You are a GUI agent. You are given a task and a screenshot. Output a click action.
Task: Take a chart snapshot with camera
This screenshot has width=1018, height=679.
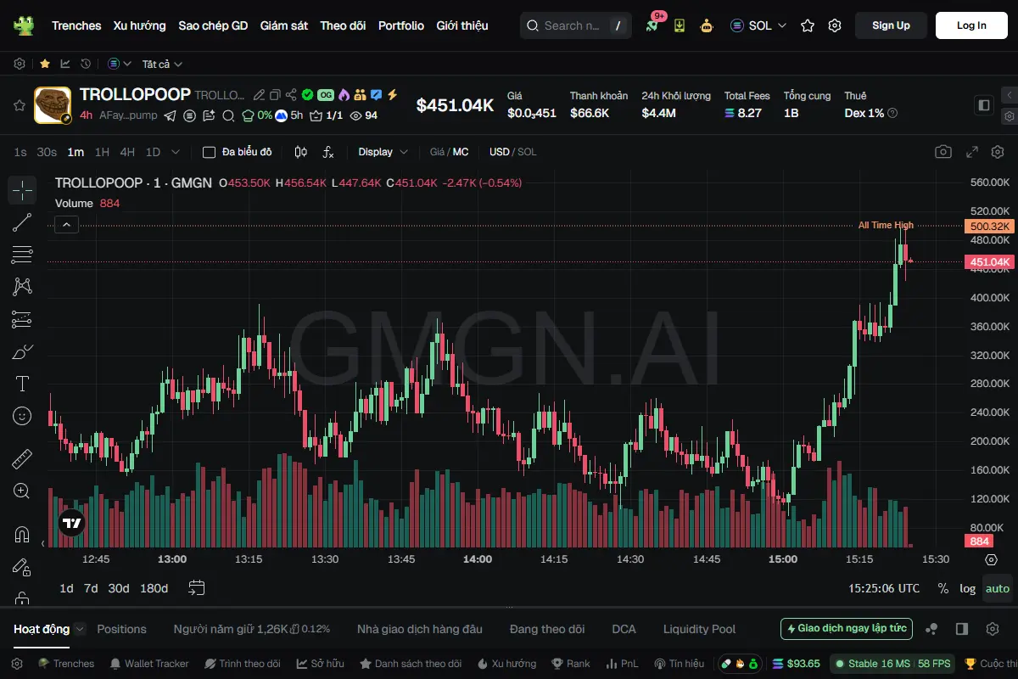click(x=943, y=152)
